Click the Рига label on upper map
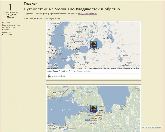 [73, 66]
